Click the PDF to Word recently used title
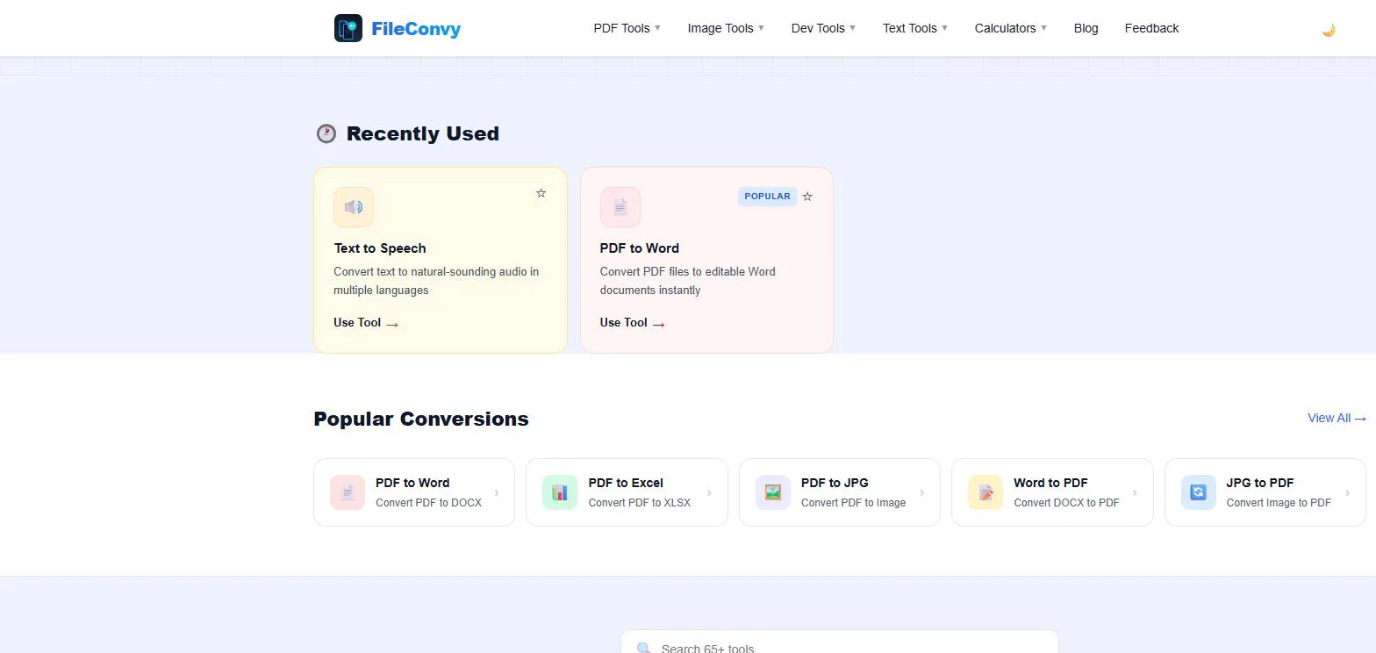Viewport: 1376px width, 653px height. point(640,248)
